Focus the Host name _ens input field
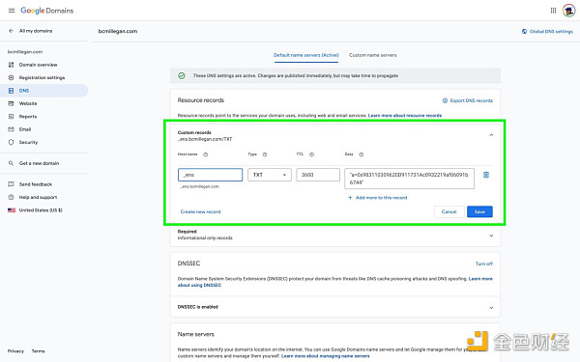The height and width of the screenshot is (362, 580). click(x=210, y=175)
